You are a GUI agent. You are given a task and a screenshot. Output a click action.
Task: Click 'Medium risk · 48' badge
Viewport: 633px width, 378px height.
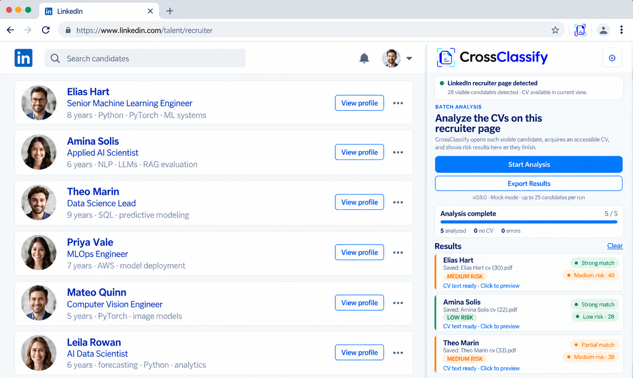[590, 275]
